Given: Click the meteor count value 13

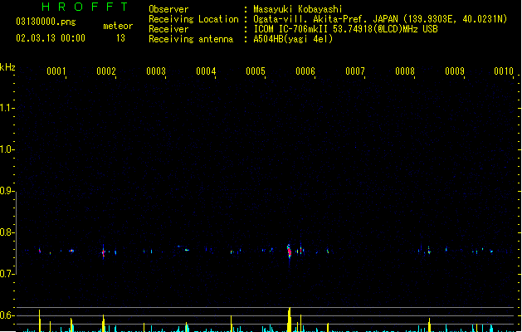Looking at the screenshot, I should tap(120, 38).
